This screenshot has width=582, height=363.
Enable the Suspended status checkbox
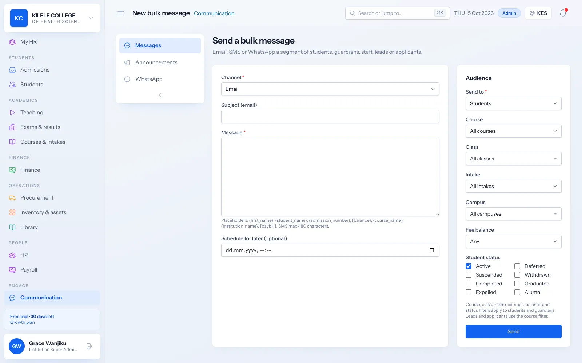point(469,275)
